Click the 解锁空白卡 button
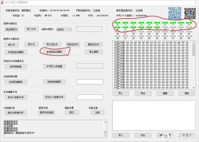This screenshot has width=199, height=142. coord(94,45)
